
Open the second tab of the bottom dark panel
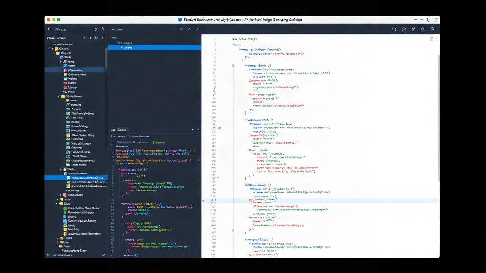pyautogui.click(x=122, y=130)
